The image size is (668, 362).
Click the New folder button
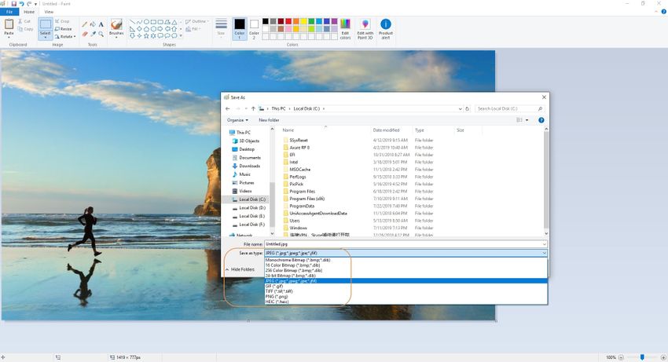269,120
